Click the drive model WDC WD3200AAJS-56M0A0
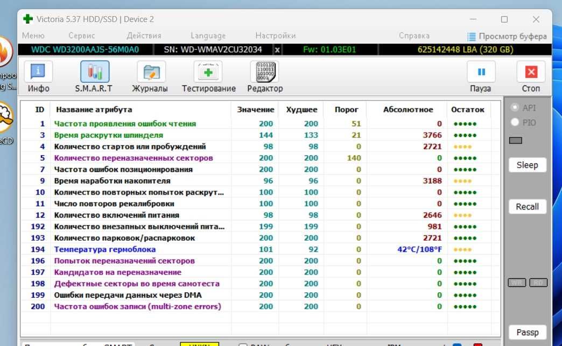 pos(85,50)
